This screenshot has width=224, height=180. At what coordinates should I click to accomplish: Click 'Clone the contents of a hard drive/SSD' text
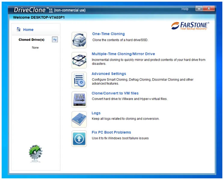120,40
